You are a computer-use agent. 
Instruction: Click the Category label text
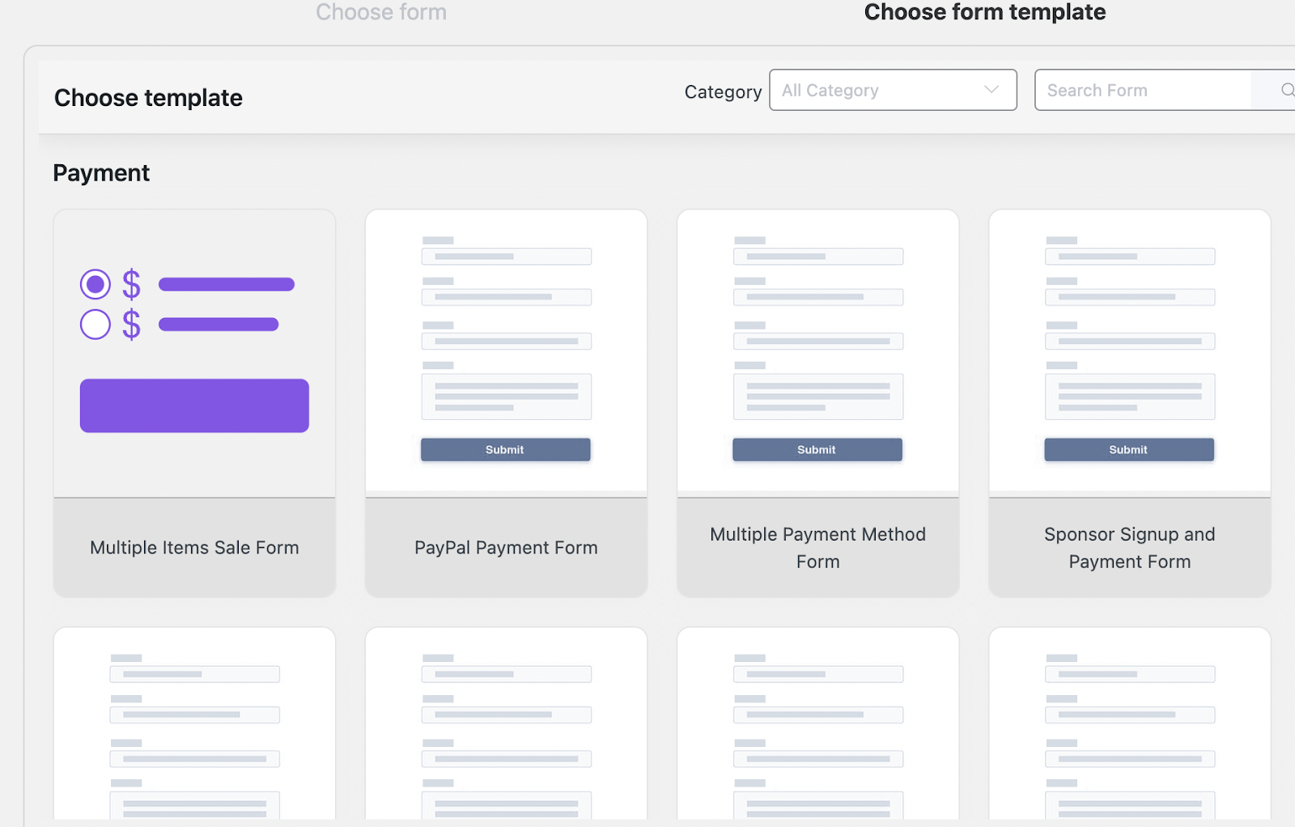[723, 92]
